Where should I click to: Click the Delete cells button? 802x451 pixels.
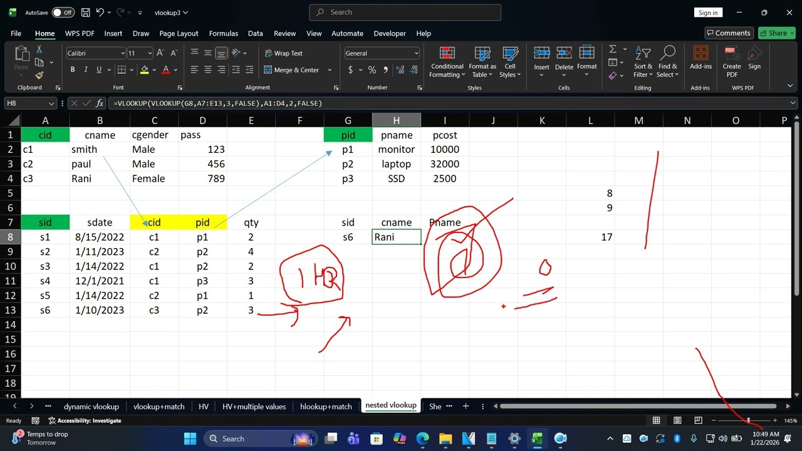pos(564,62)
